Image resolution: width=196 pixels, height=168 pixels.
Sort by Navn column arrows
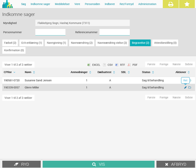click(34, 72)
